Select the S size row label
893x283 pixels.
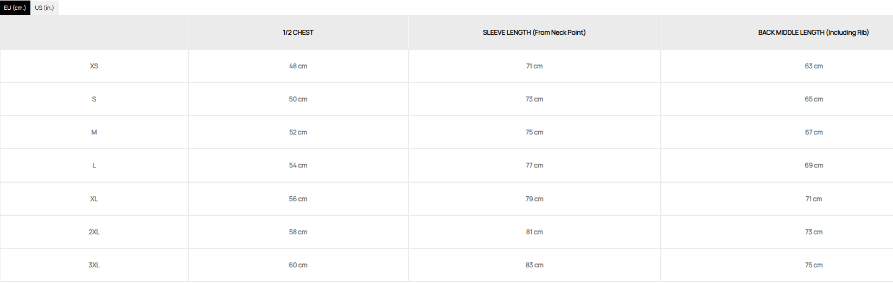pos(94,99)
